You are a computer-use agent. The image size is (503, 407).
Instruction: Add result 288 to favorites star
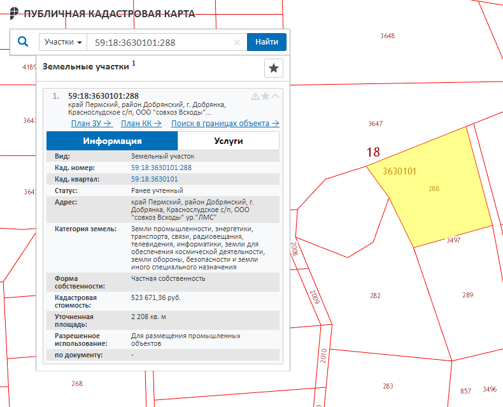point(266,96)
